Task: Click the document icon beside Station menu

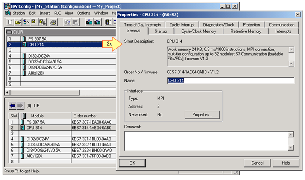Action: coord(8,13)
